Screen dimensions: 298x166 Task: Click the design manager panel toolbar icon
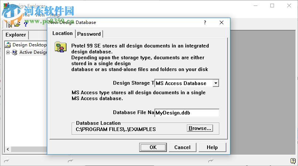(x=10, y=24)
